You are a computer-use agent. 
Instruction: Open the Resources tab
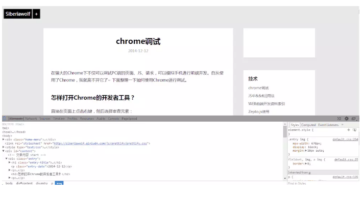tap(87, 119)
